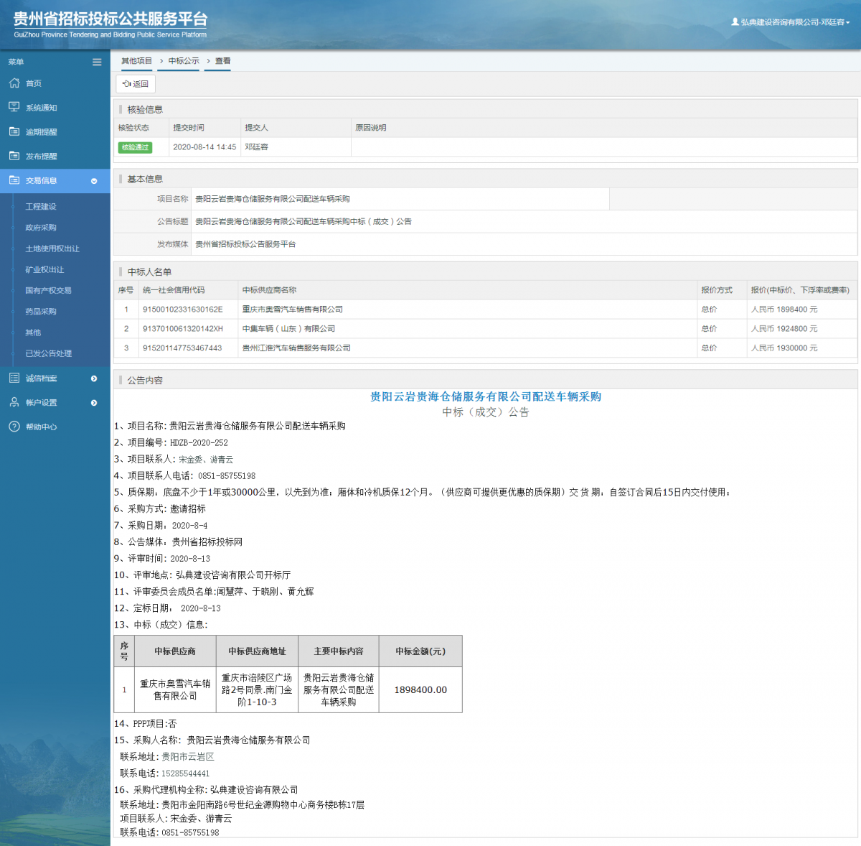The width and height of the screenshot is (861, 846).
Task: Click credit code 9137010061320142XH
Action: click(x=183, y=329)
